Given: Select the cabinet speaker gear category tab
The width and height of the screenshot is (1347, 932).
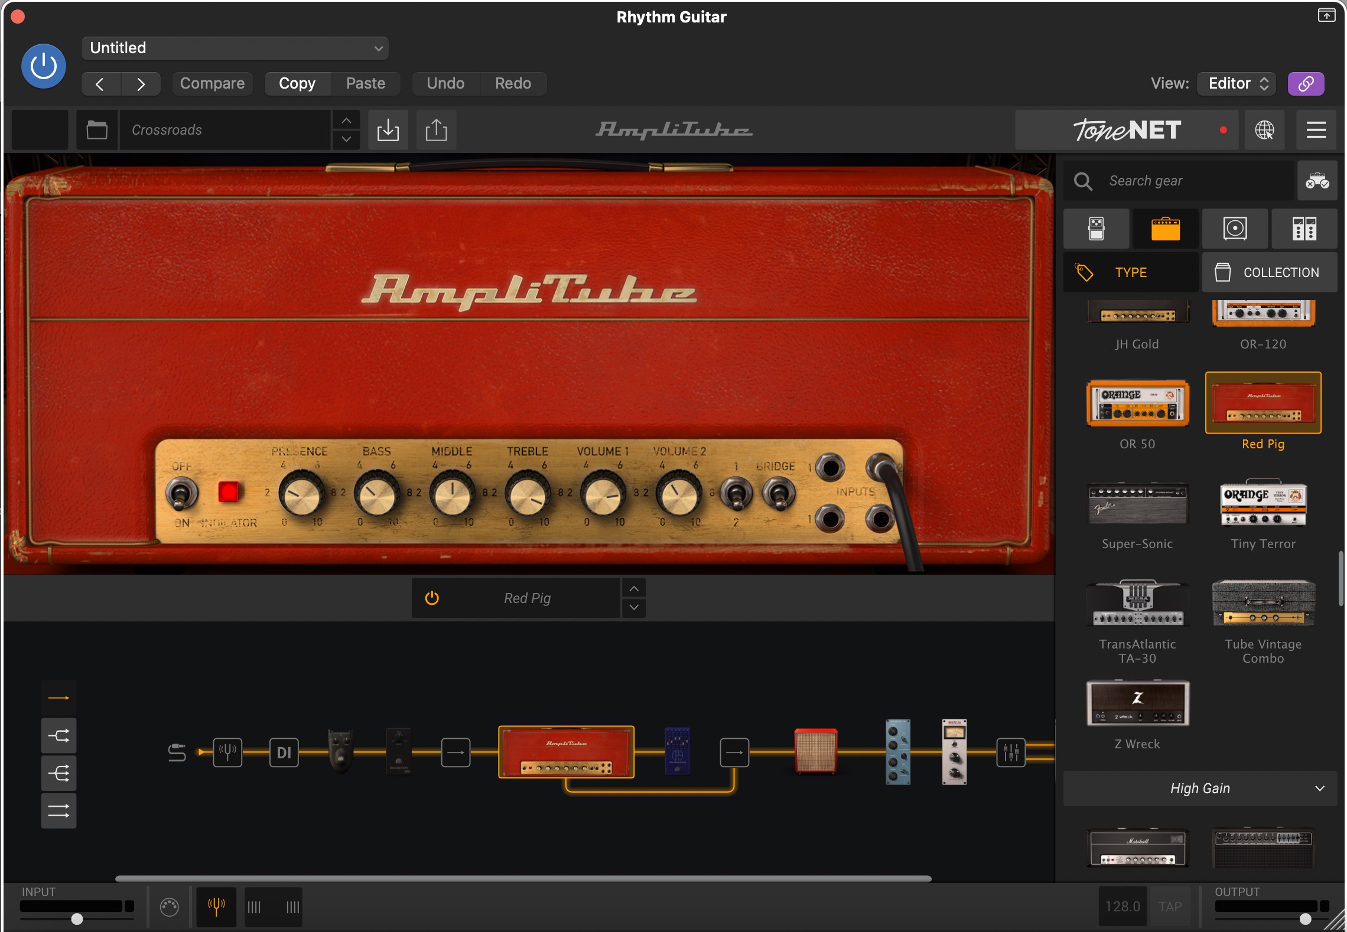Looking at the screenshot, I should 1235,229.
